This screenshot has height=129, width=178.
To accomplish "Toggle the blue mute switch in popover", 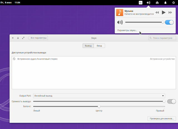I will pyautogui.click(x=169, y=22).
